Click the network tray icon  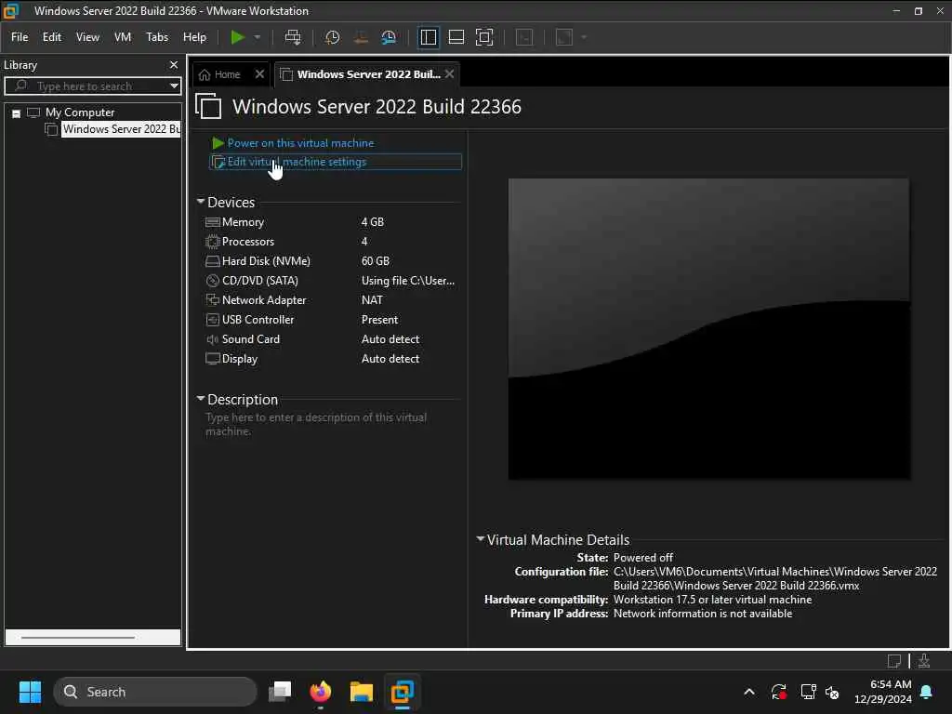[808, 692]
